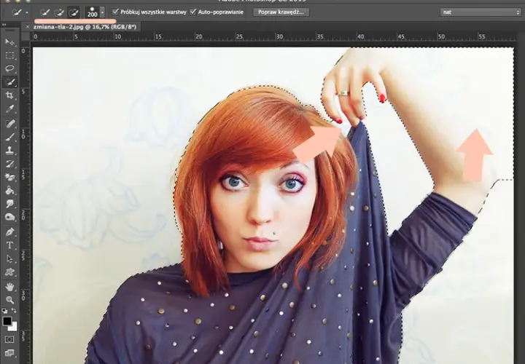
Task: Select the Type tool
Action: [9, 245]
